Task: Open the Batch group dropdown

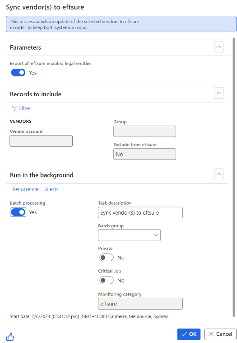Action: 129,235
